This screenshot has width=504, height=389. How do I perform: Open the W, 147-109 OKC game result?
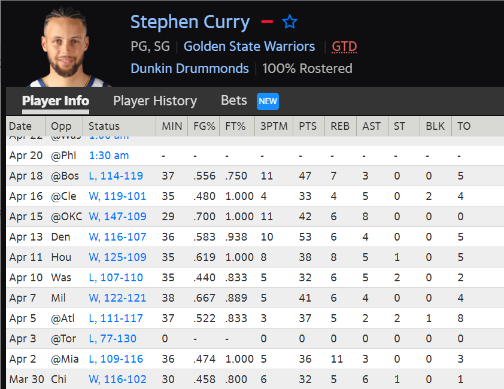117,217
